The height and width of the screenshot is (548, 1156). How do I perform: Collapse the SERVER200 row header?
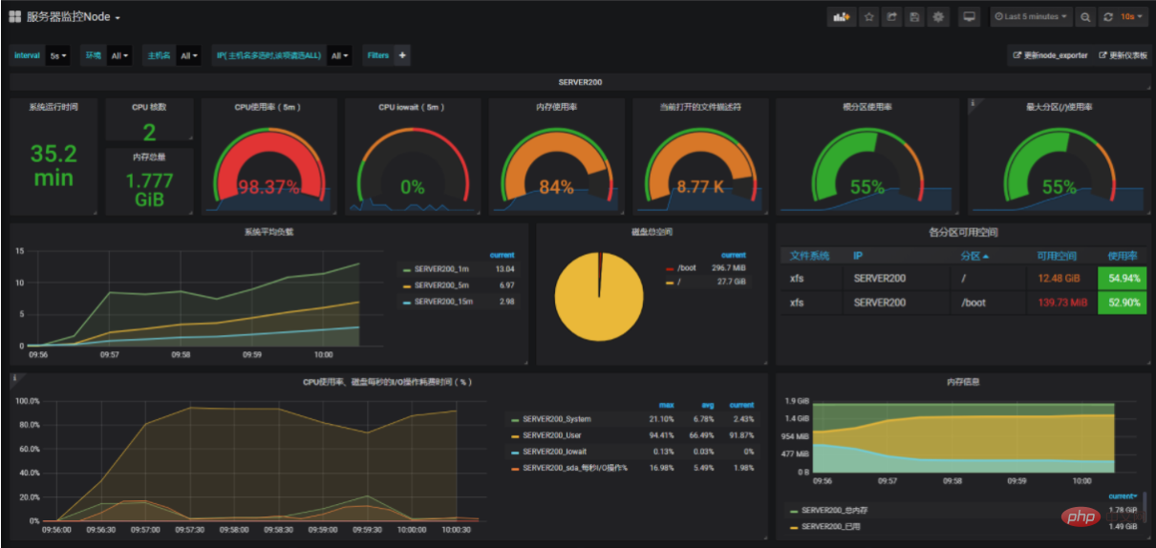click(x=577, y=82)
